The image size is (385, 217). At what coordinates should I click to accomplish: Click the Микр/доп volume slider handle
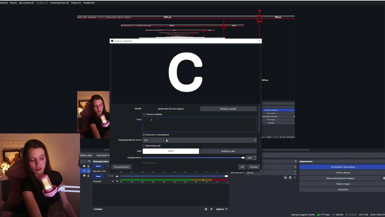[x=226, y=176]
